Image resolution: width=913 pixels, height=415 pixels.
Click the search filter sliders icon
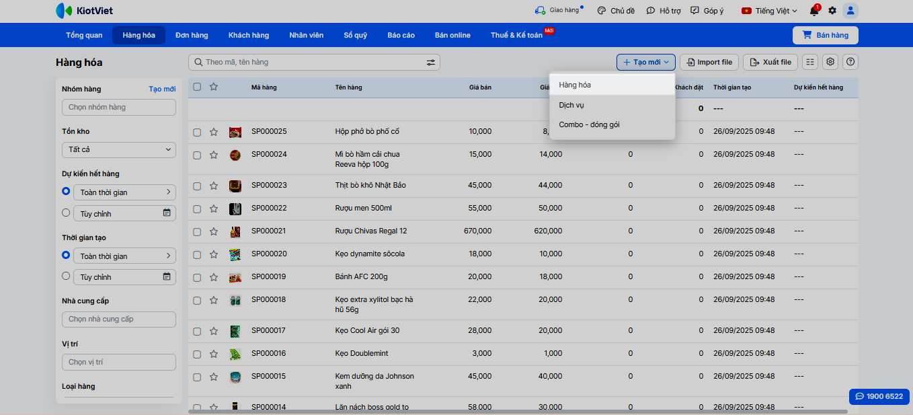(431, 63)
